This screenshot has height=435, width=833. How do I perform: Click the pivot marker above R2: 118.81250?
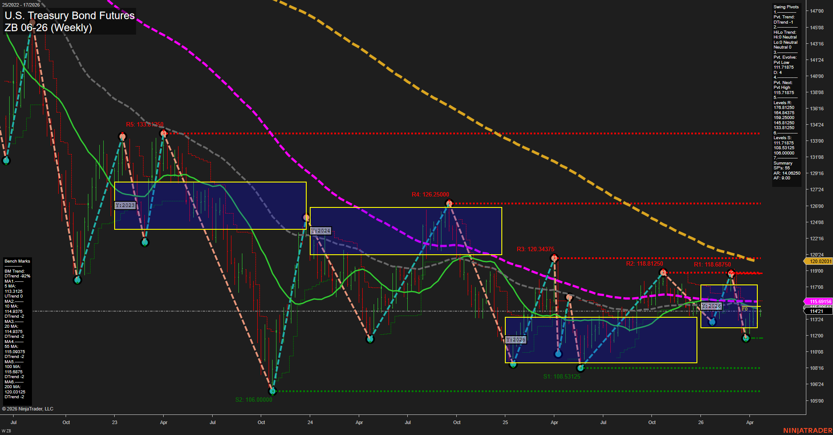664,273
